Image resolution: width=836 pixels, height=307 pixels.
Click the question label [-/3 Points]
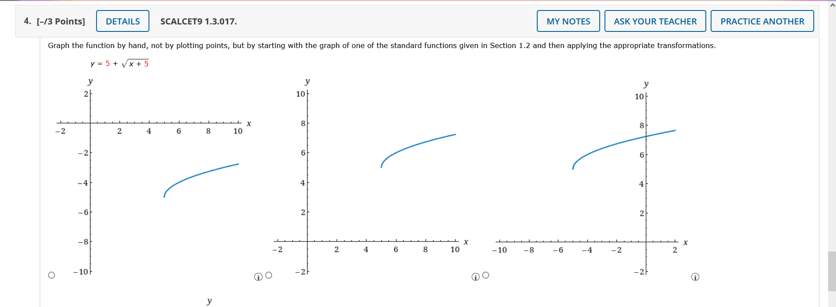(x=62, y=21)
